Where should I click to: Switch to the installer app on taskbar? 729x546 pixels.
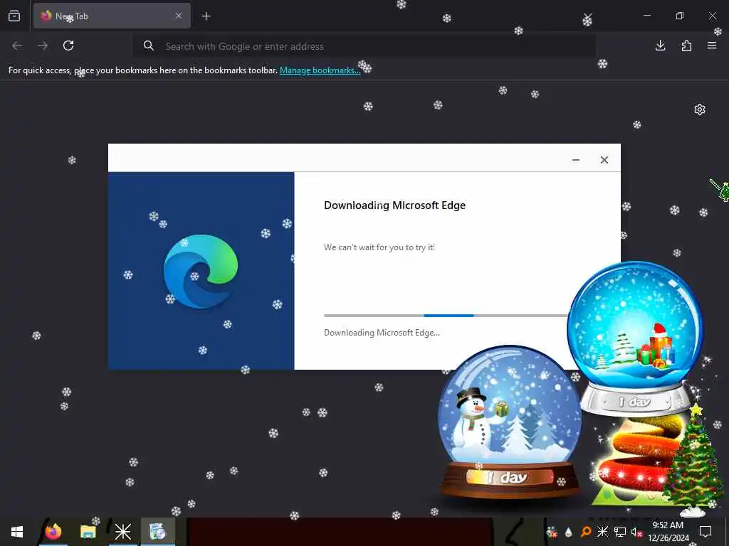tap(157, 532)
